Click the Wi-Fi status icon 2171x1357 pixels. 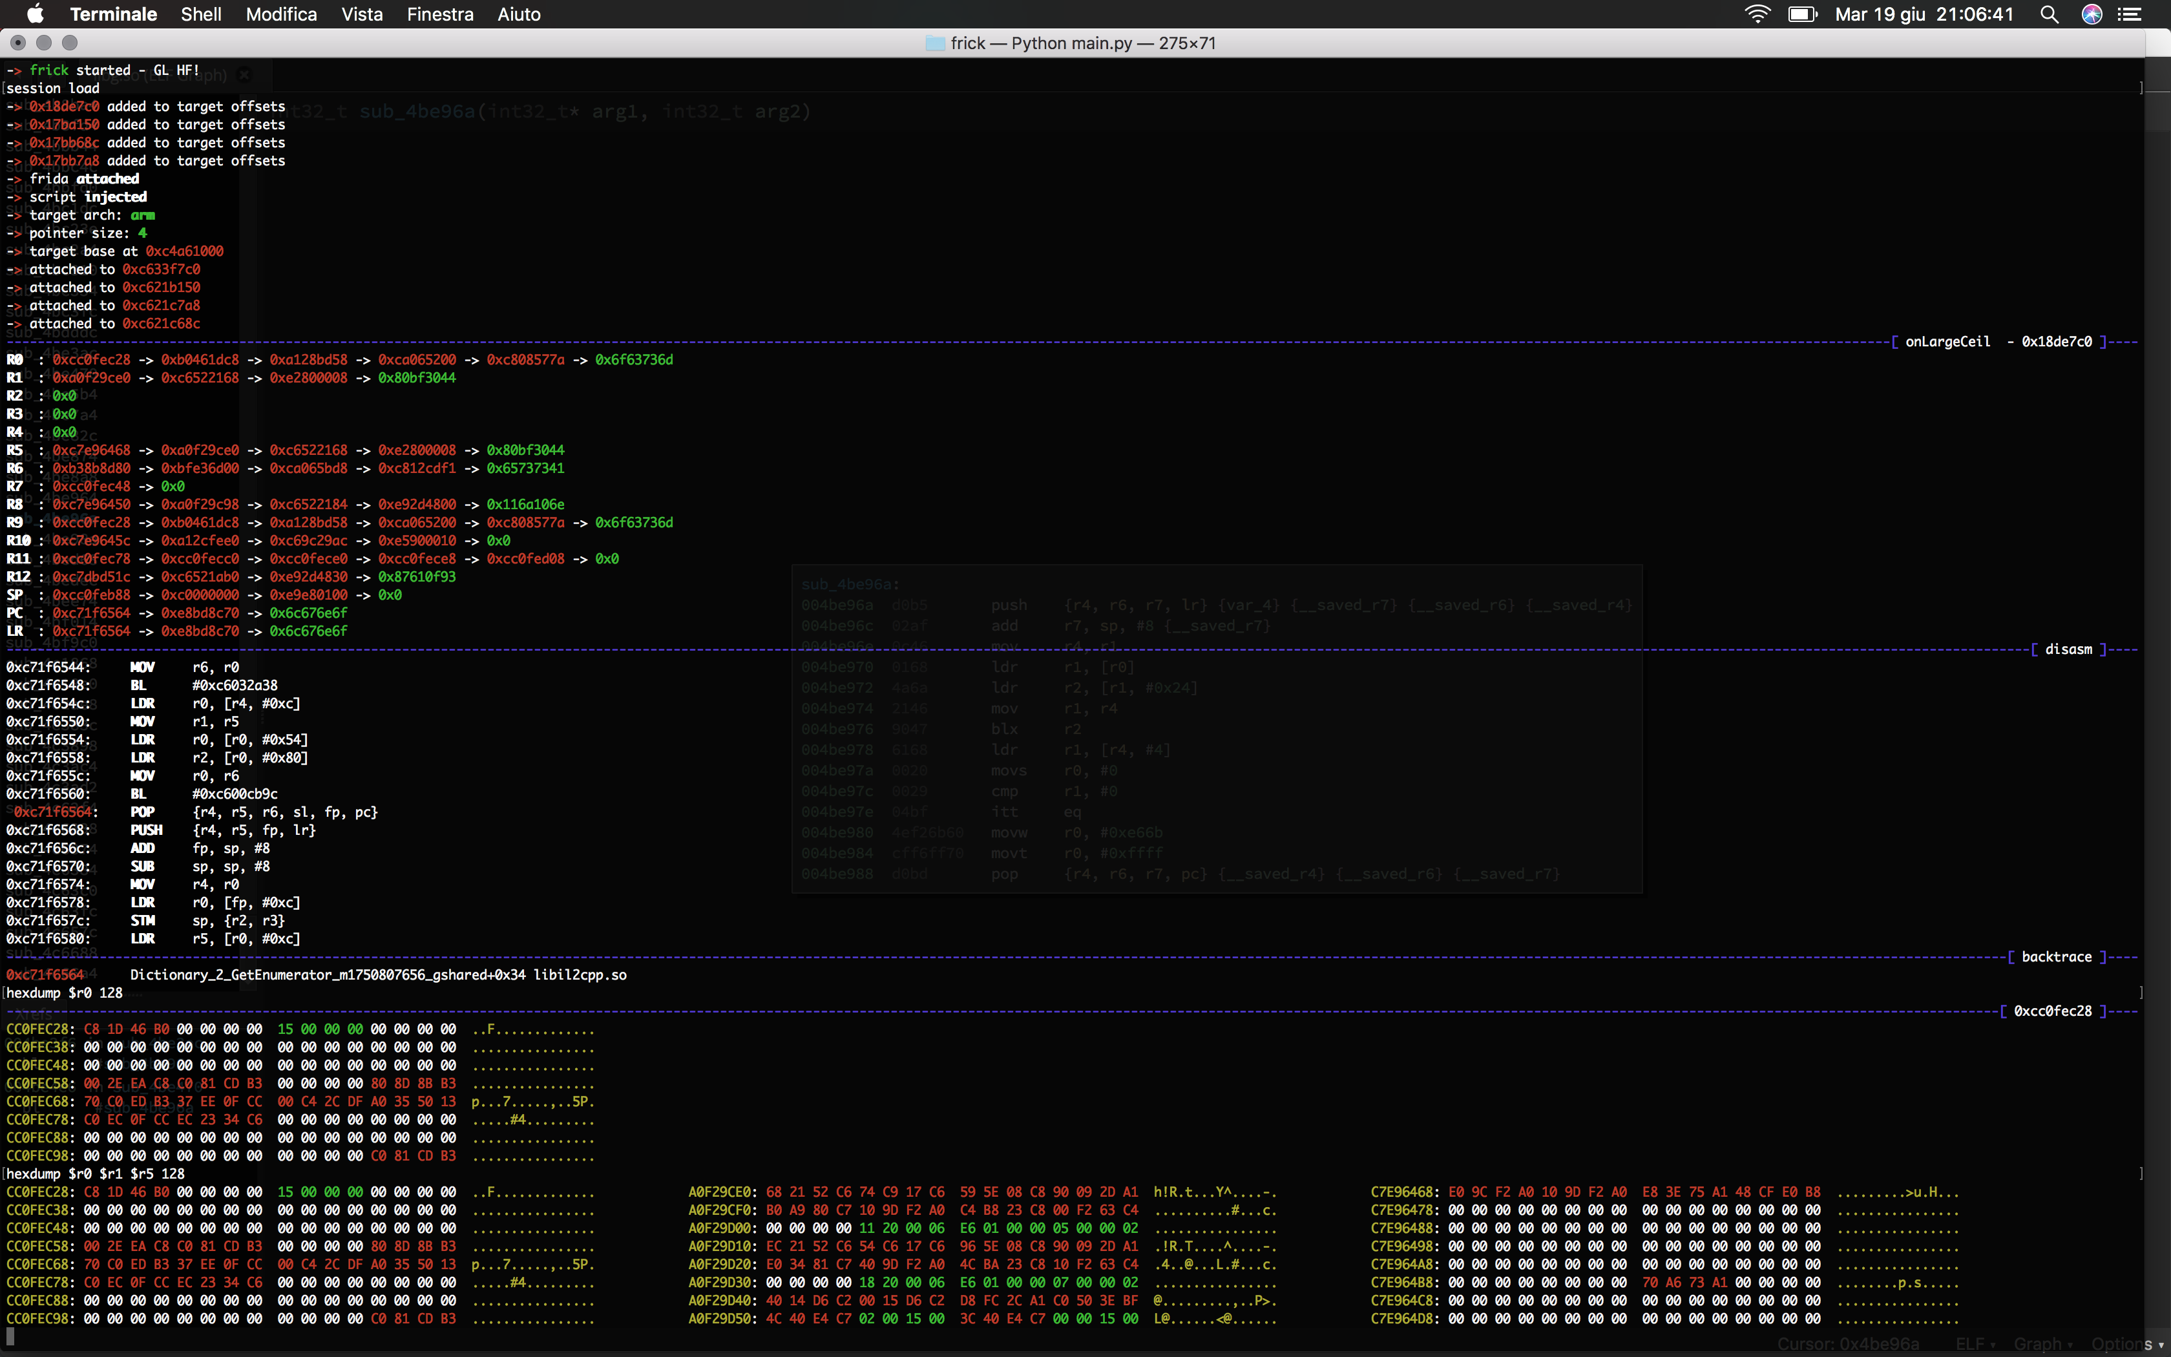[1757, 14]
